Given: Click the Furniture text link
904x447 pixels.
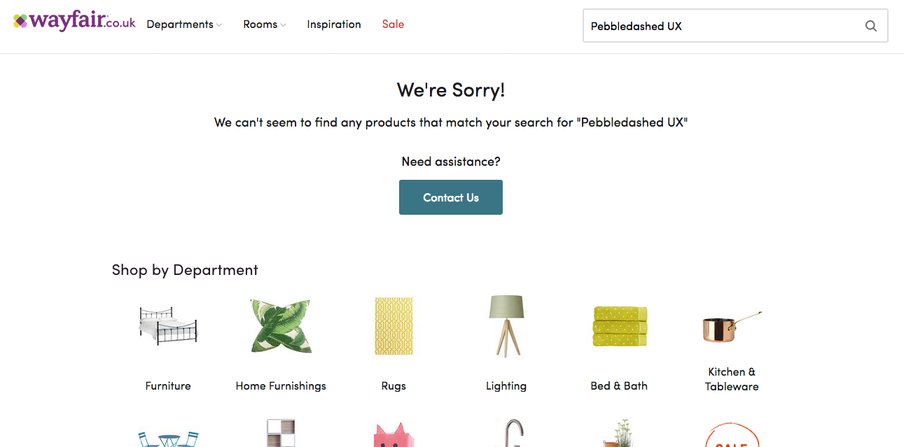Looking at the screenshot, I should tap(168, 386).
